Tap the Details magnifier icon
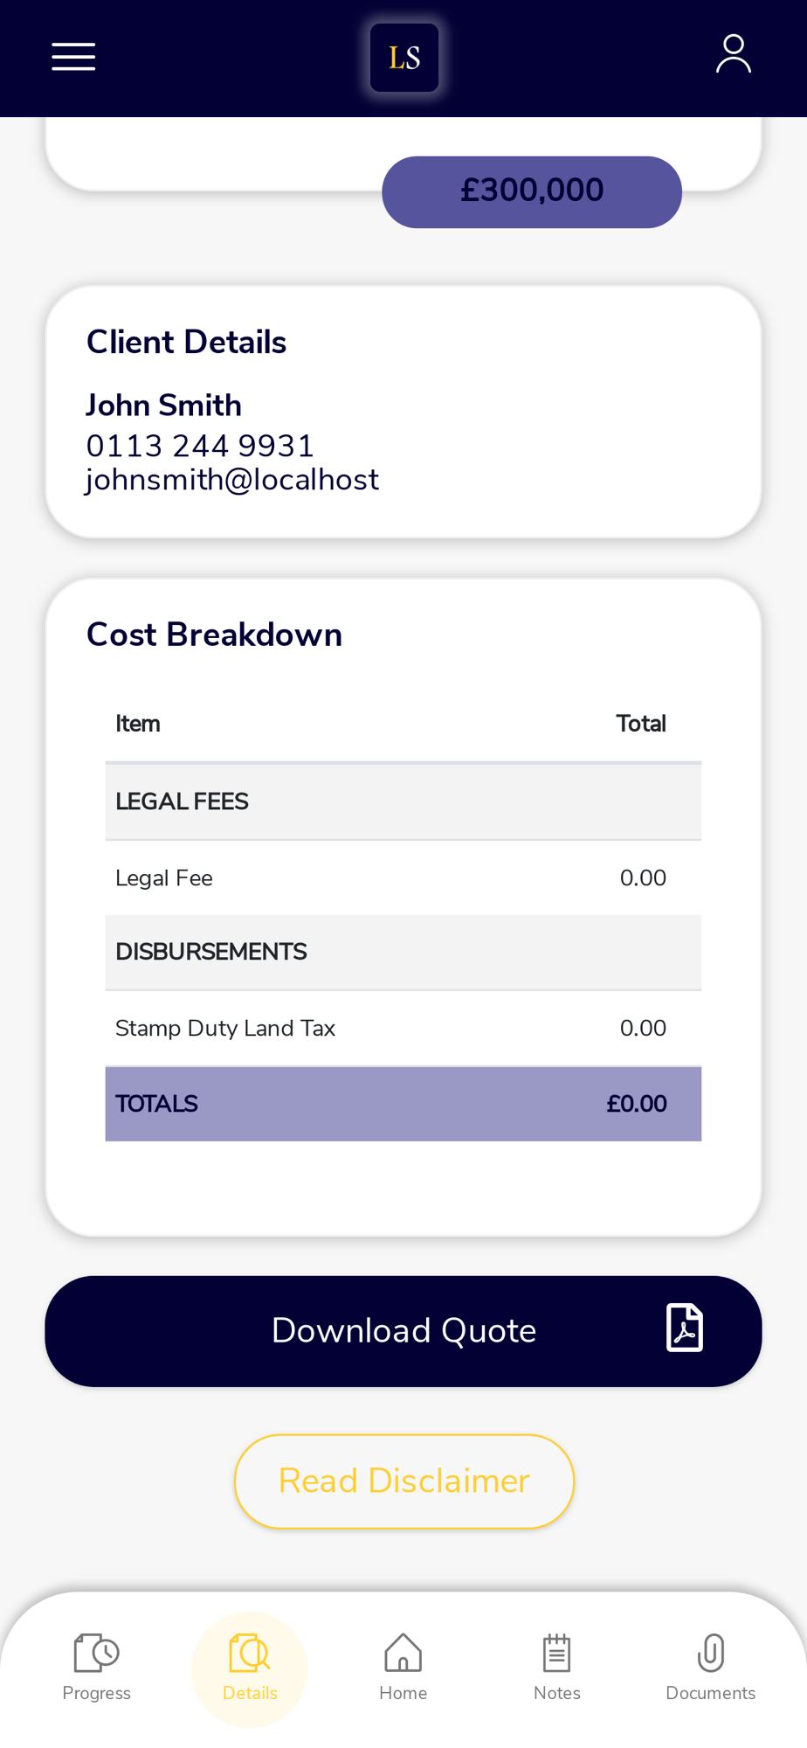The width and height of the screenshot is (807, 1748). pyautogui.click(x=250, y=1653)
